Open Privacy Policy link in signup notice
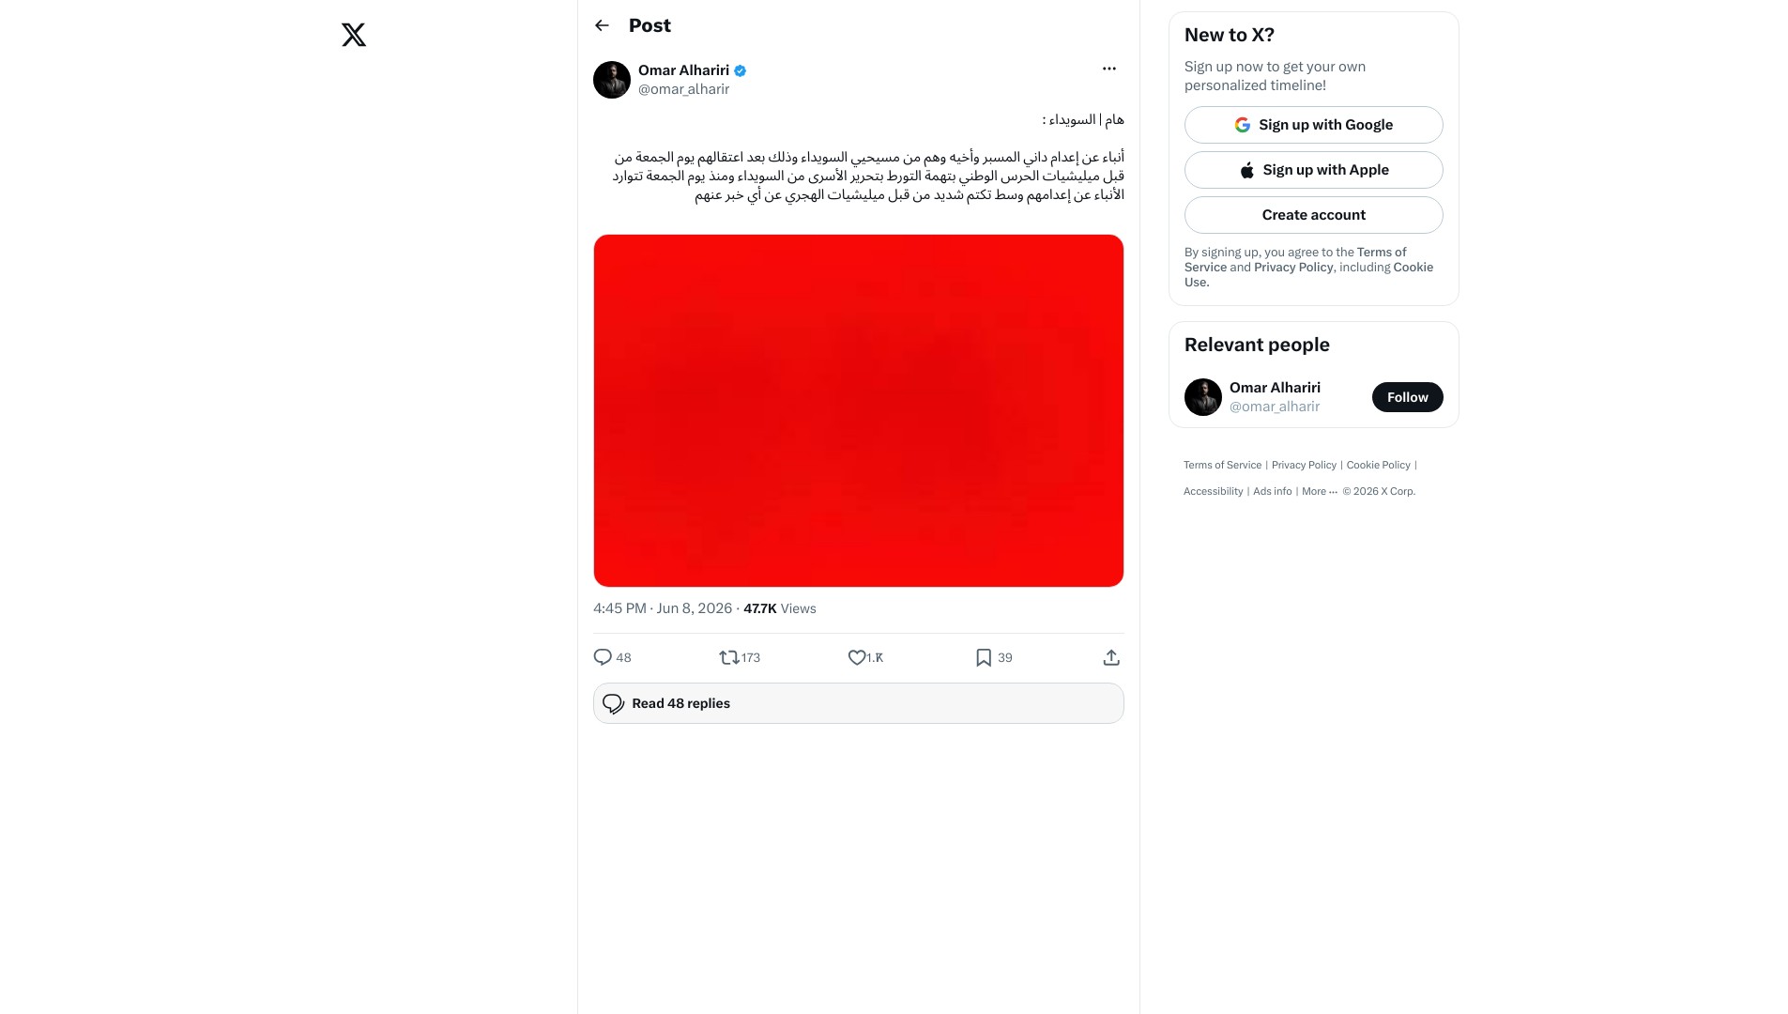This screenshot has width=1788, height=1014. (1293, 268)
